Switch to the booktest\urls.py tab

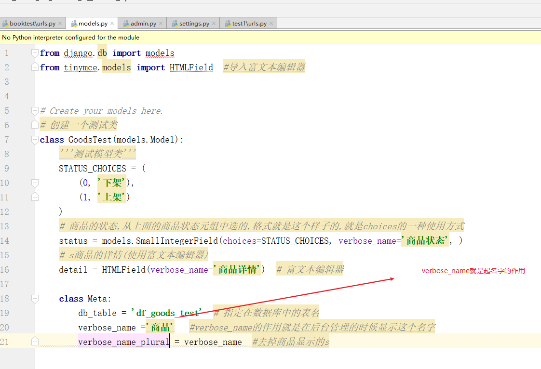tap(32, 24)
